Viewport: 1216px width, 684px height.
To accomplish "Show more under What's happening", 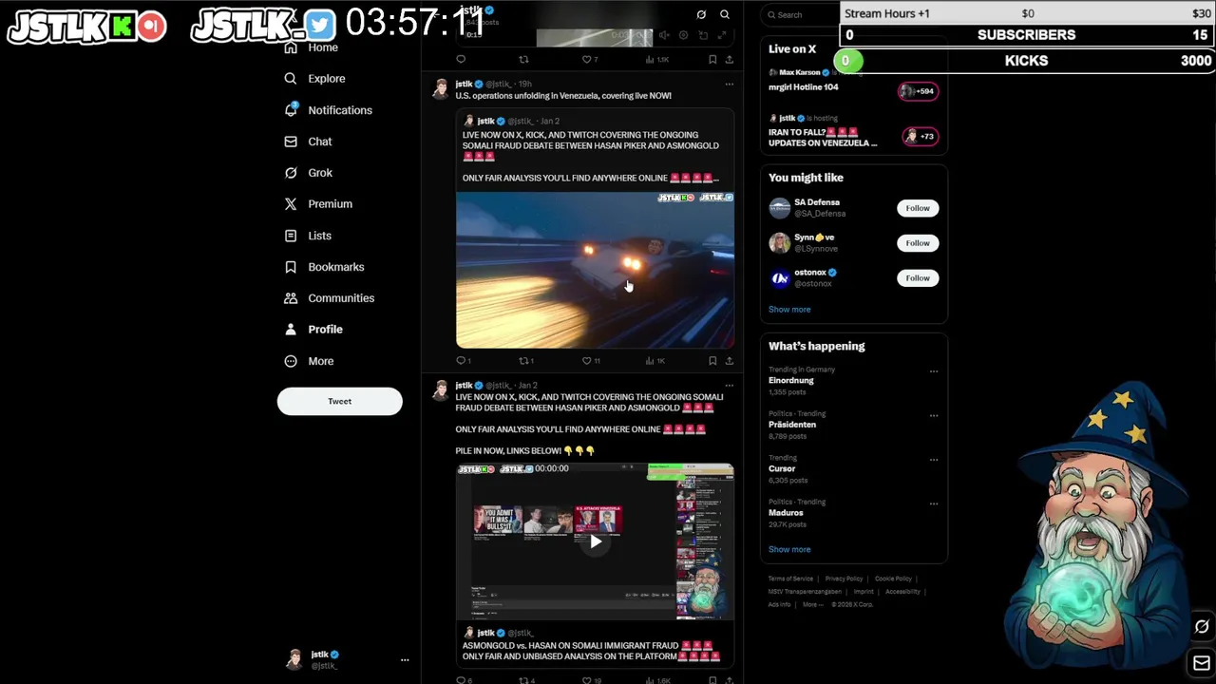I will pyautogui.click(x=789, y=550).
